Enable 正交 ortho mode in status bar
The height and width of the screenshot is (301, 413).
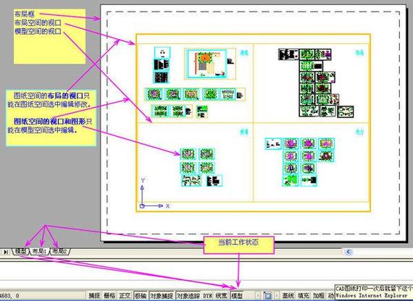[125, 296]
